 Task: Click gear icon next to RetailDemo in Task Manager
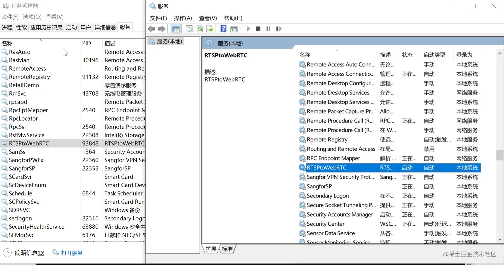(x=4, y=85)
